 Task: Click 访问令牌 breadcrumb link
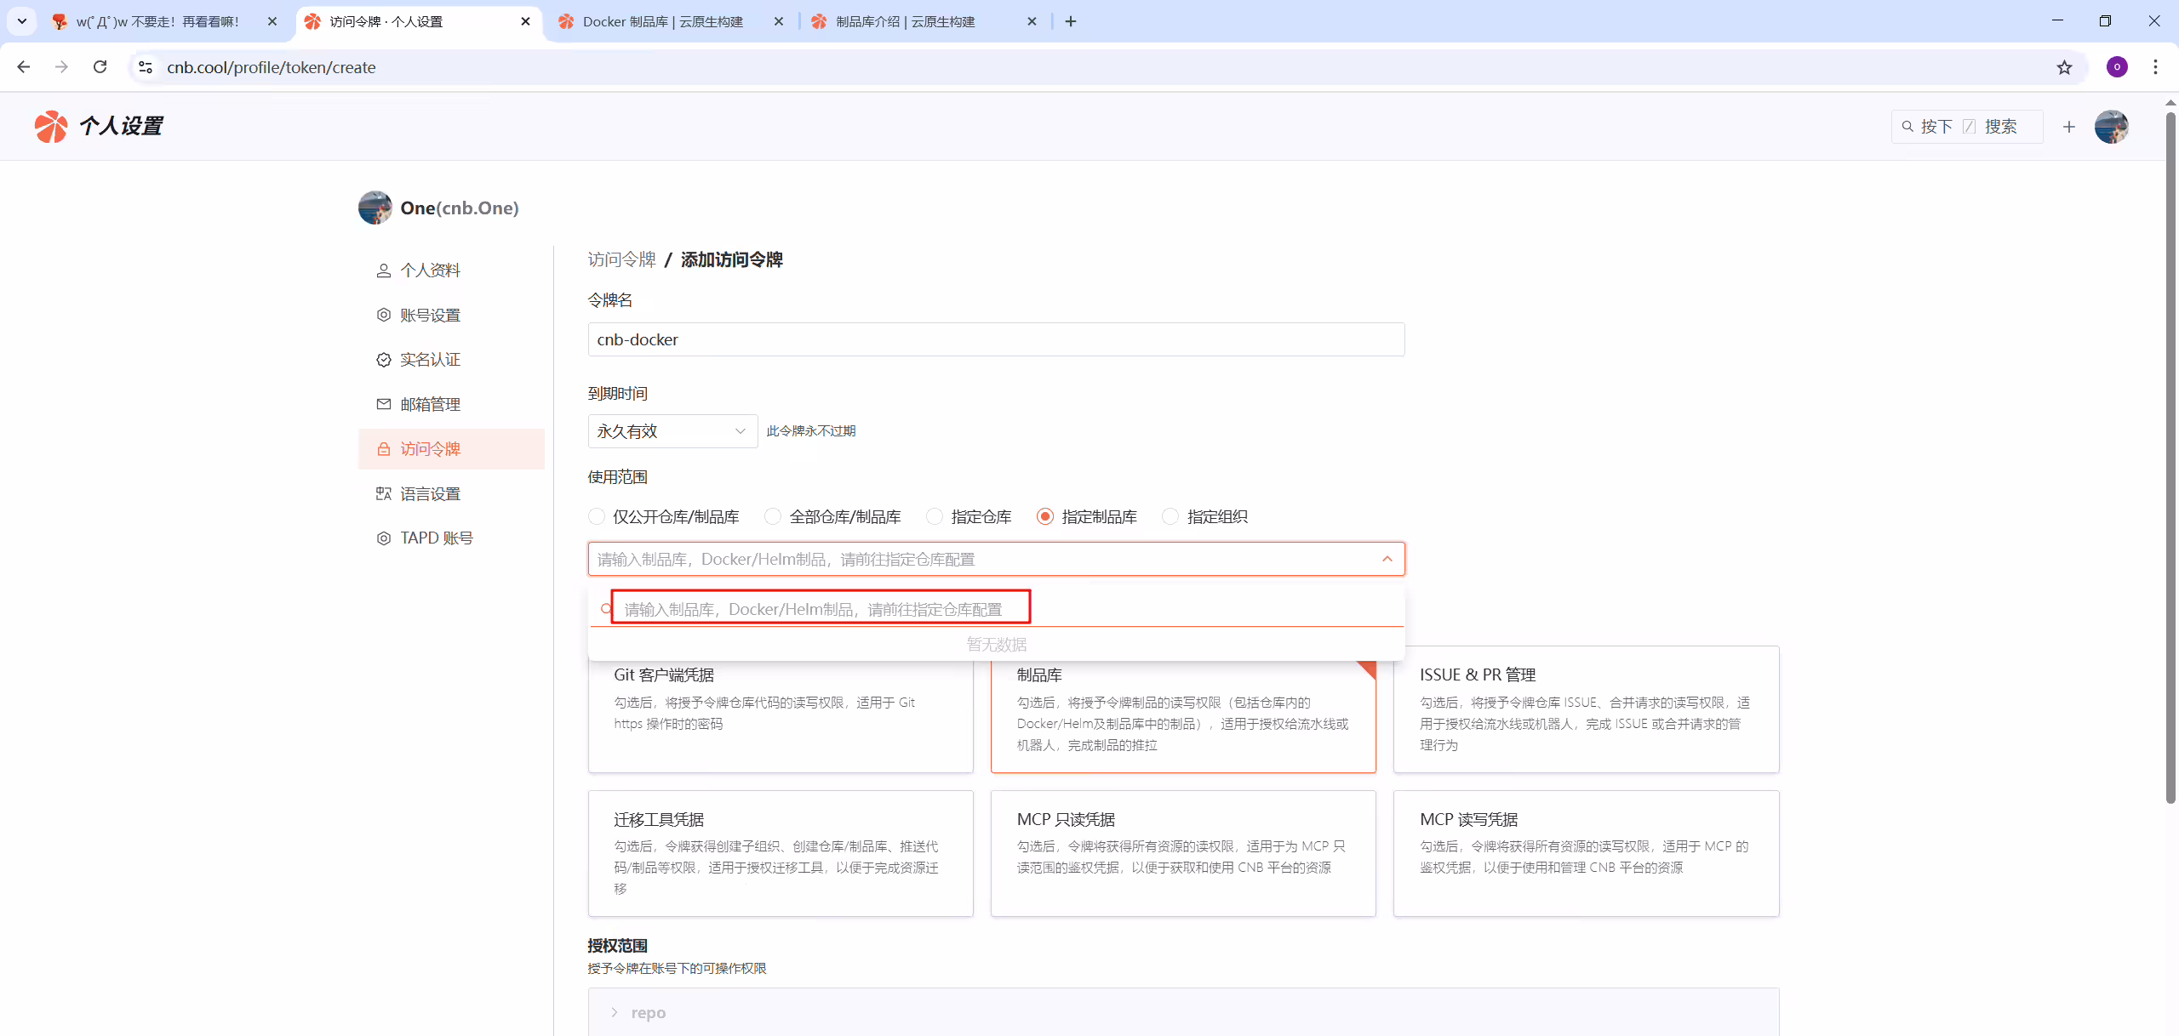pyautogui.click(x=621, y=259)
